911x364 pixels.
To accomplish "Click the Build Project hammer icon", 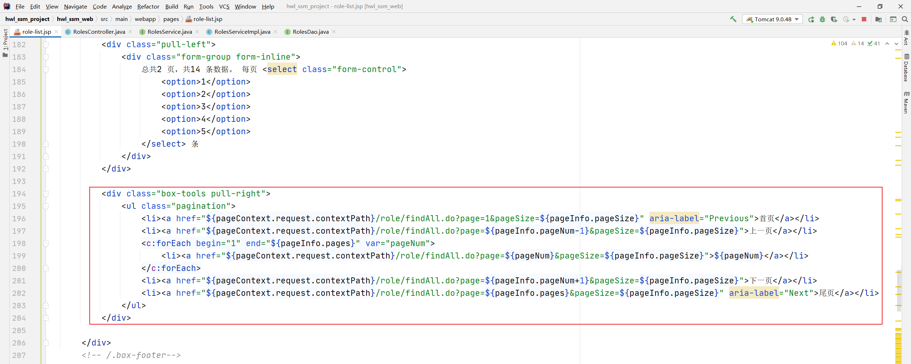I will coord(733,19).
